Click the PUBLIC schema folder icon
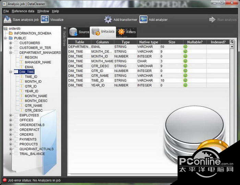This screenshot has width=240, height=185. point(11,38)
